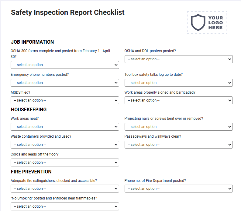
Task: Click the FIRE PREVENTION section heading
Action: coord(31,172)
